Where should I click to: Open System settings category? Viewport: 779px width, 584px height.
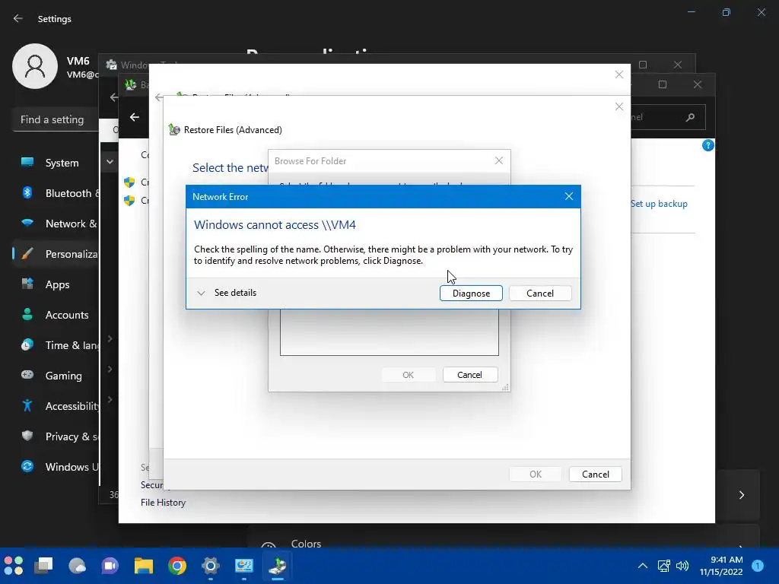click(56, 163)
